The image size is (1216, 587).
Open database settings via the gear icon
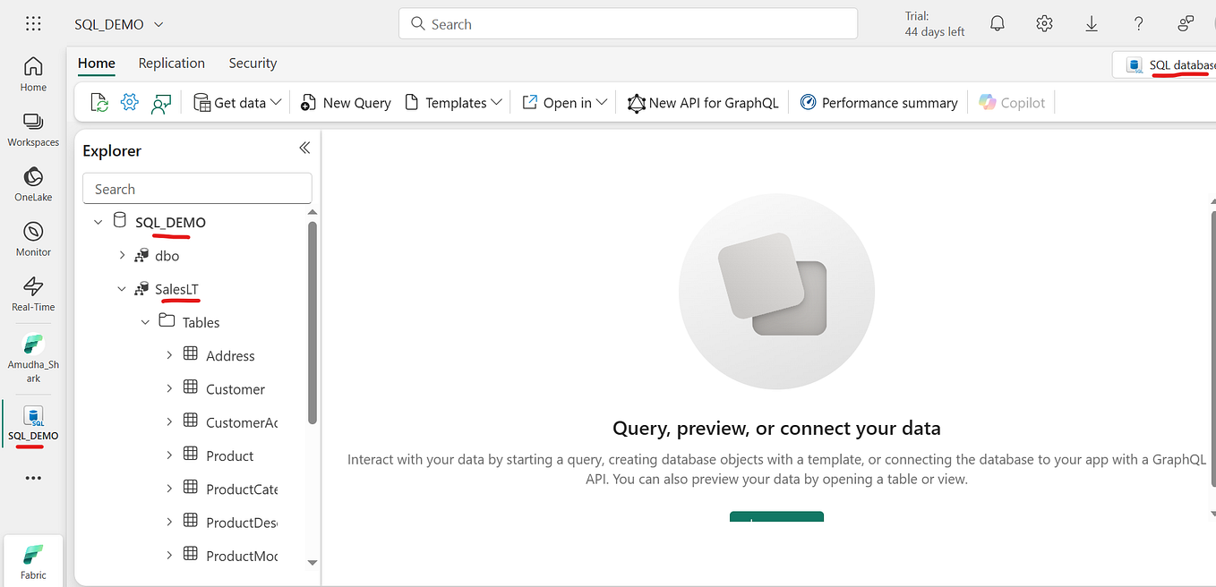click(130, 102)
